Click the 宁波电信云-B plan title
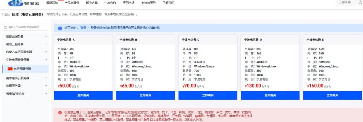 (x=129, y=40)
